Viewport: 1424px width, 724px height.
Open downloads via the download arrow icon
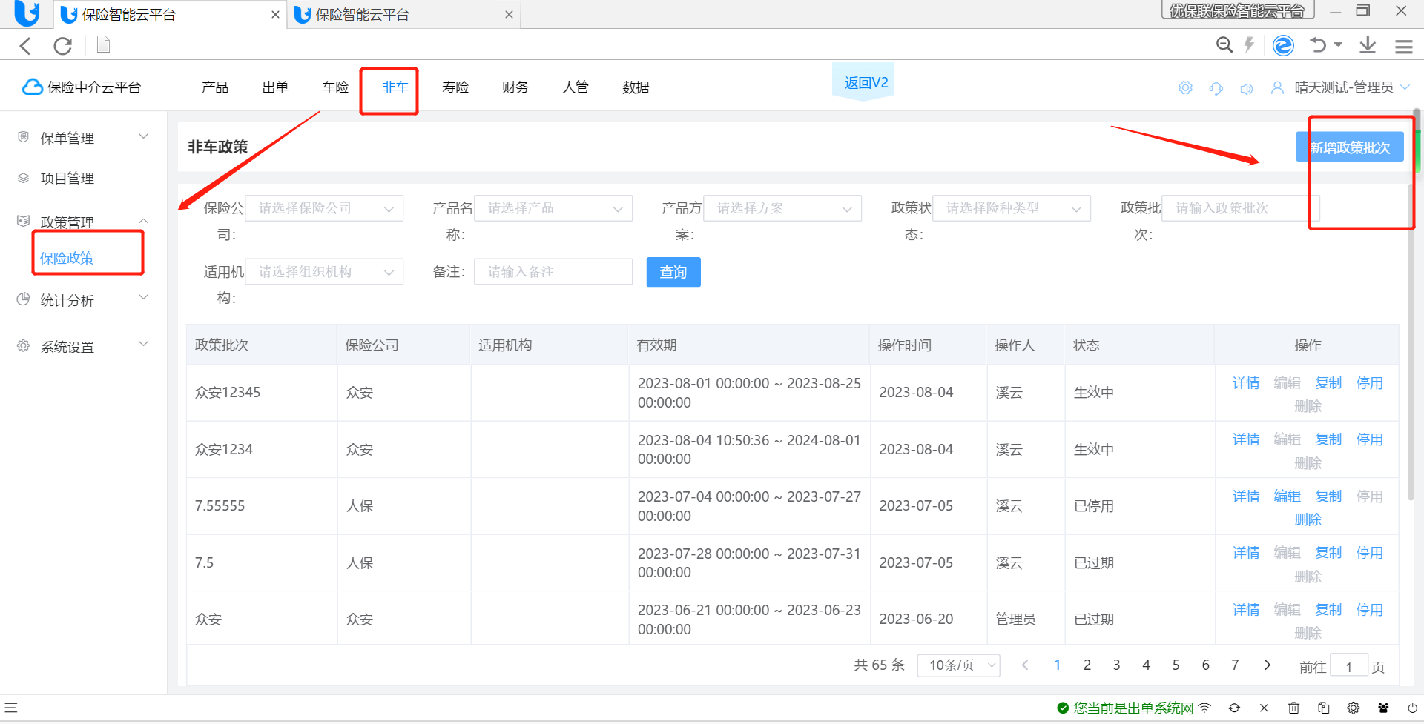1368,45
